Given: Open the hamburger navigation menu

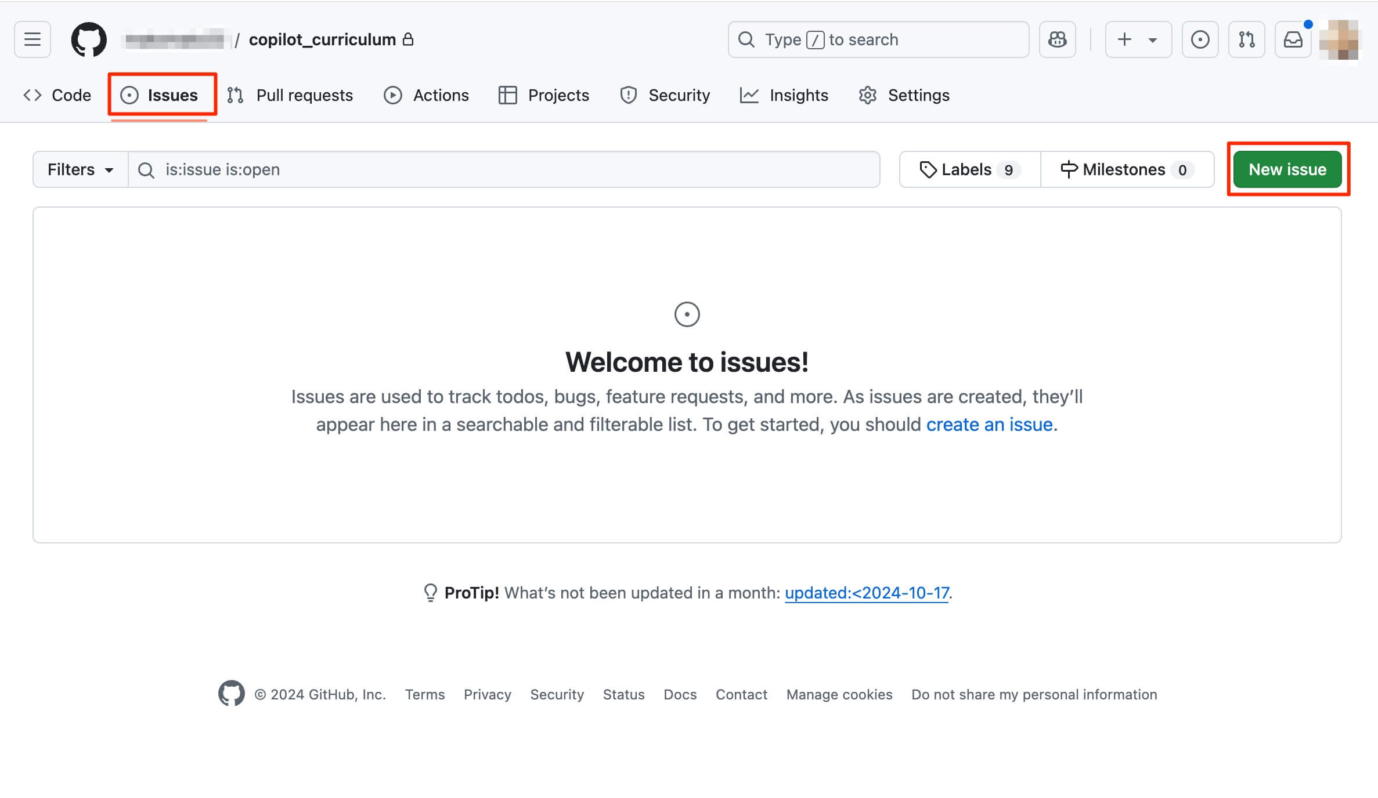Looking at the screenshot, I should point(33,39).
